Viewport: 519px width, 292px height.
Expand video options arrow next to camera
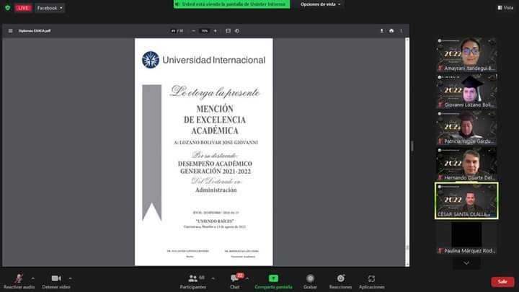70,278
